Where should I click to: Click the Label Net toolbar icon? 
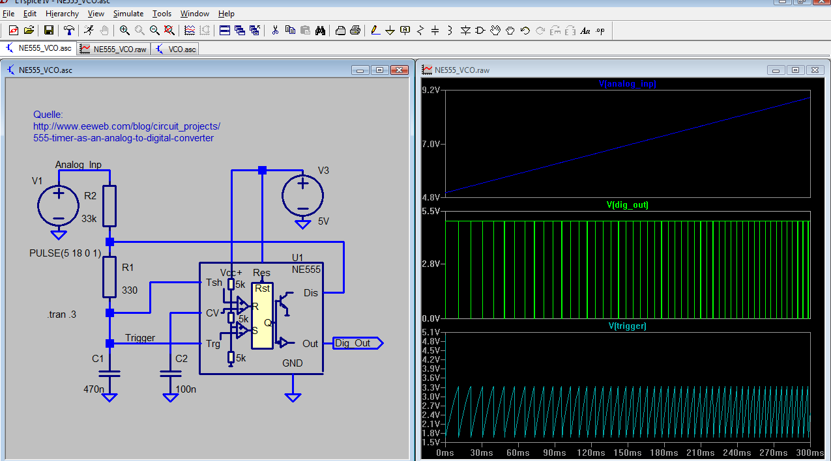point(405,30)
